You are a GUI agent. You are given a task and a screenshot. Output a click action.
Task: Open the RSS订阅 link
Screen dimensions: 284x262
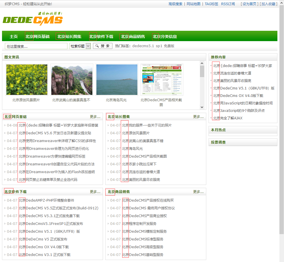click(228, 4)
